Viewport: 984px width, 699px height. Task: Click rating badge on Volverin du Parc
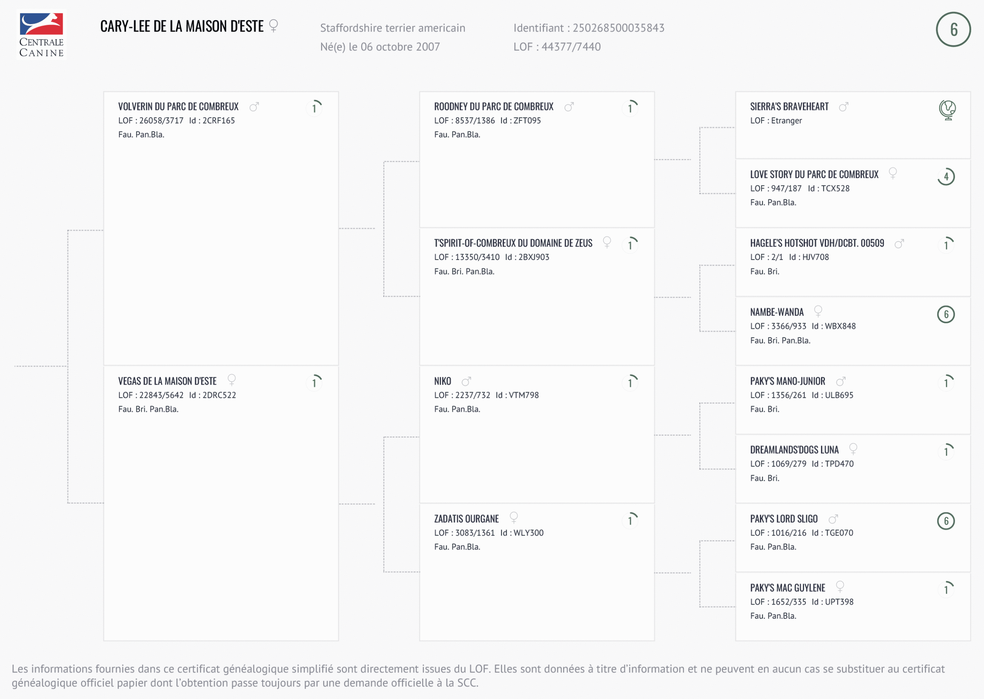[x=314, y=108]
